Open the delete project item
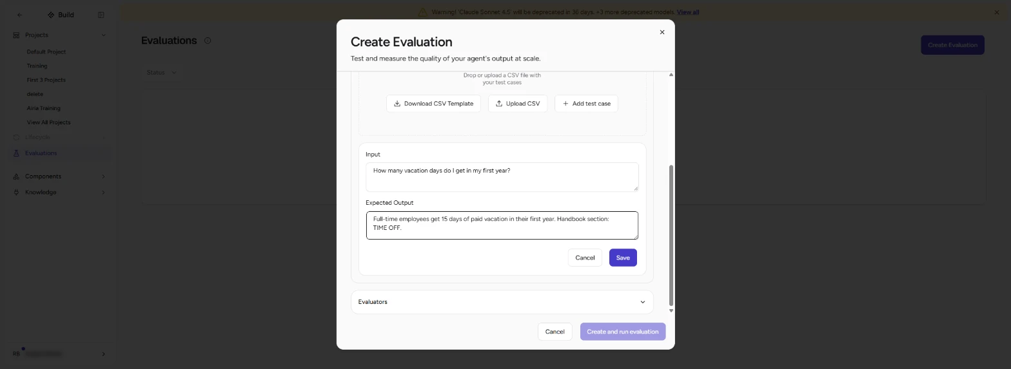This screenshot has width=1011, height=369. 35,94
